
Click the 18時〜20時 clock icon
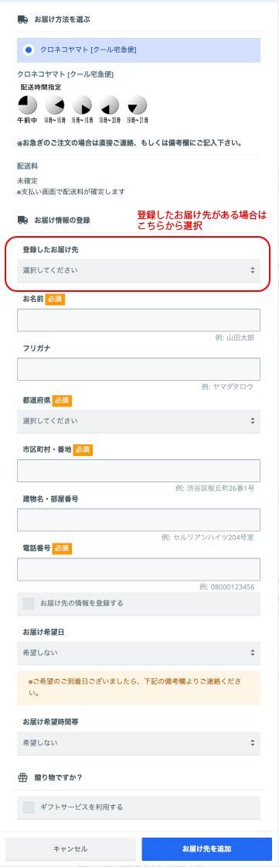pos(110,105)
